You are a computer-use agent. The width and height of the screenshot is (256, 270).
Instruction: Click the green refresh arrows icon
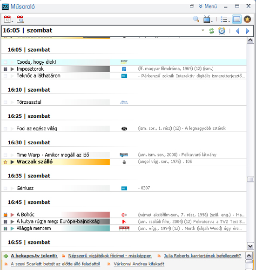212,31
